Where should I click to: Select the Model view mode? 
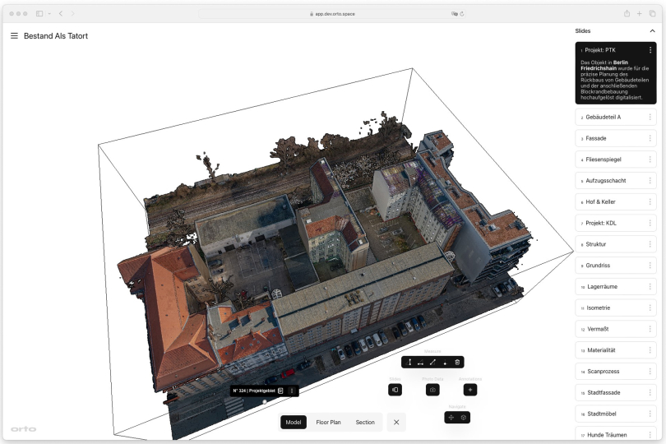[294, 422]
